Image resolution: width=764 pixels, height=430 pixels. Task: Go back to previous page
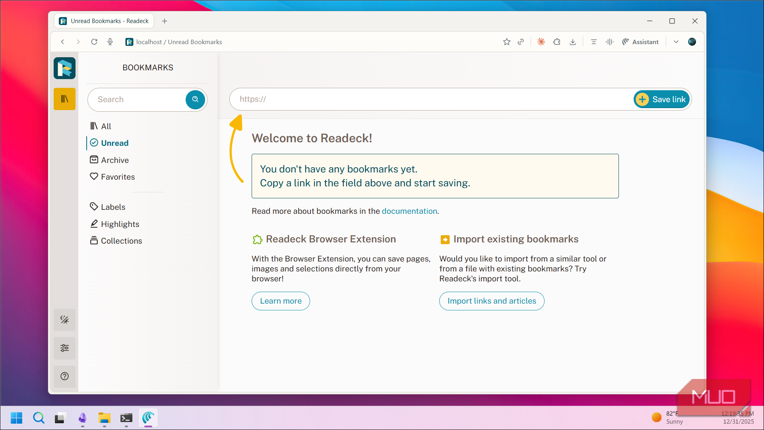pos(62,42)
